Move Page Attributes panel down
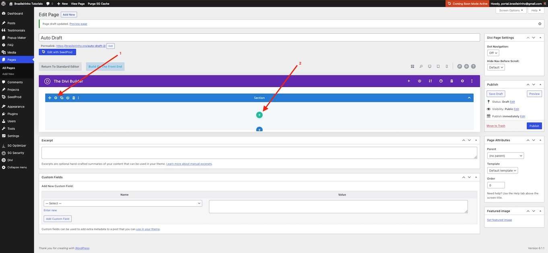Screen dimensions: 548x253 click(534, 140)
